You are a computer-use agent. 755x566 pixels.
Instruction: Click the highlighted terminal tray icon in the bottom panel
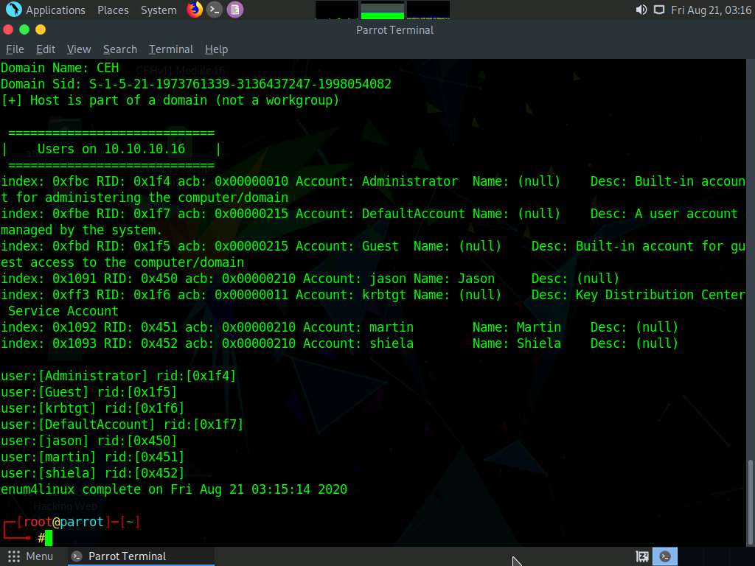(x=665, y=556)
